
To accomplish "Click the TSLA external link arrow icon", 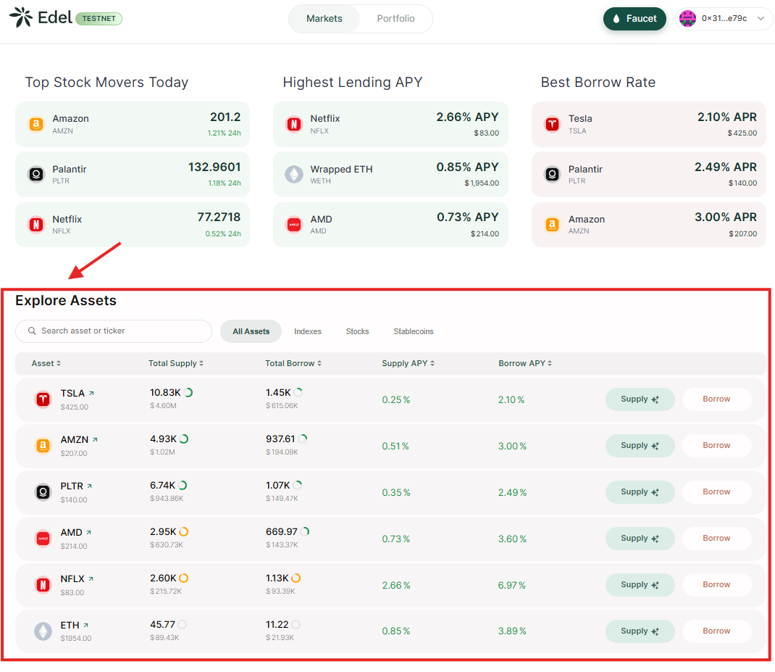I will (92, 394).
